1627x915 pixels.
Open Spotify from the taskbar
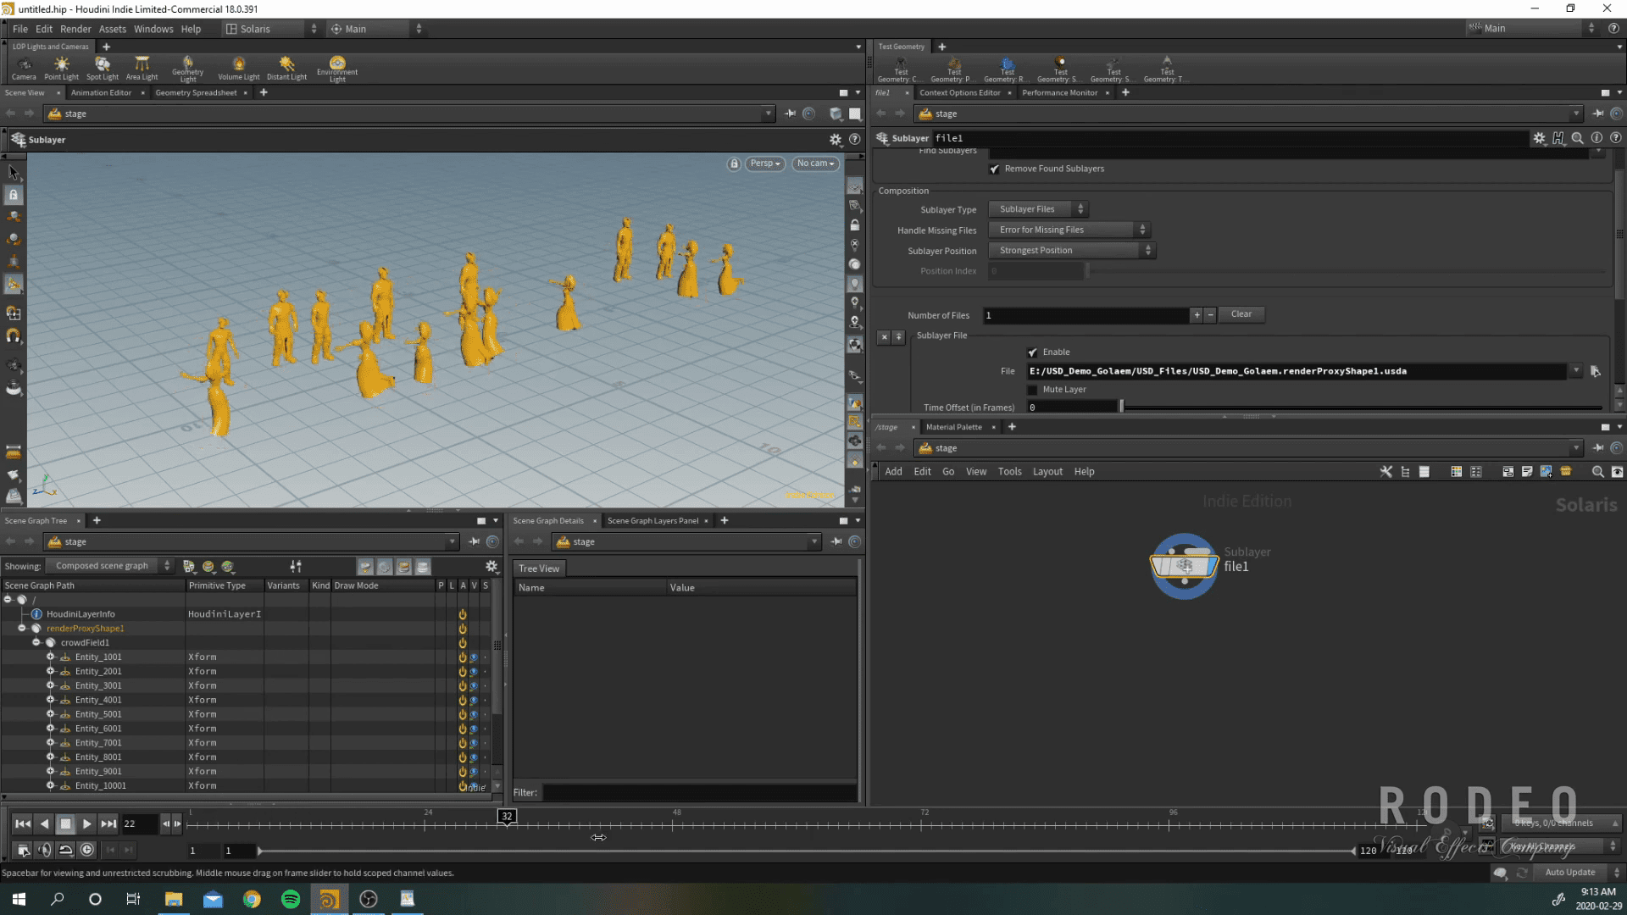pyautogui.click(x=291, y=899)
